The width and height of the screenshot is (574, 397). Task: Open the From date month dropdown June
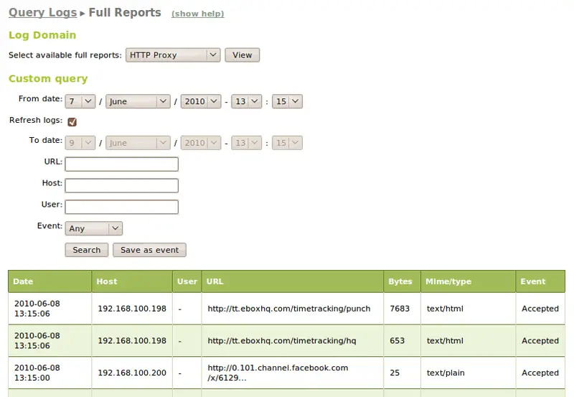click(x=138, y=101)
